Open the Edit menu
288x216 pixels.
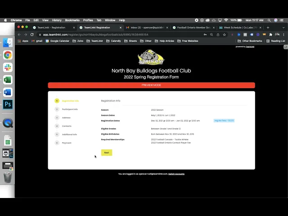tap(36, 20)
